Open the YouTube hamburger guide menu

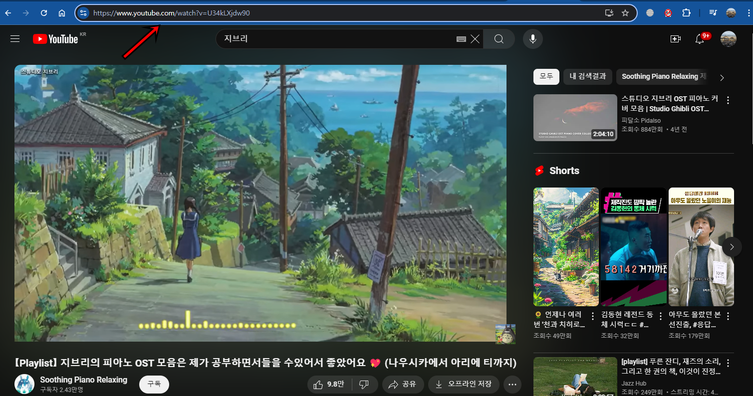[x=15, y=38]
